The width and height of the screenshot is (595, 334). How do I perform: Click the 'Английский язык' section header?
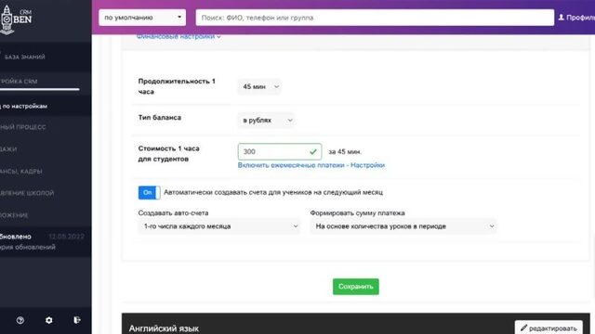(x=164, y=328)
